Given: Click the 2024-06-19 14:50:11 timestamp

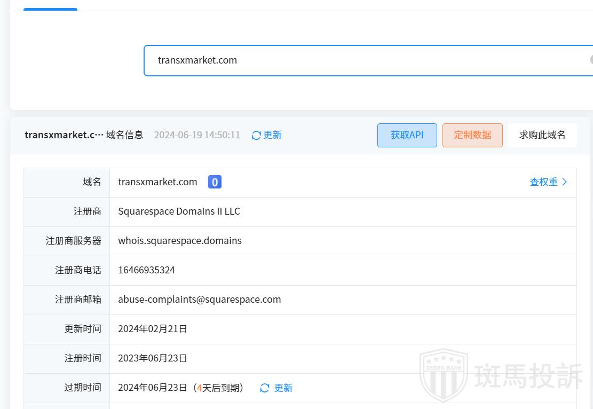Looking at the screenshot, I should coord(197,135).
